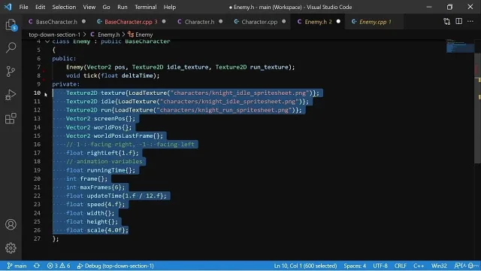Open the Run menu
The height and width of the screenshot is (271, 481).
click(123, 7)
